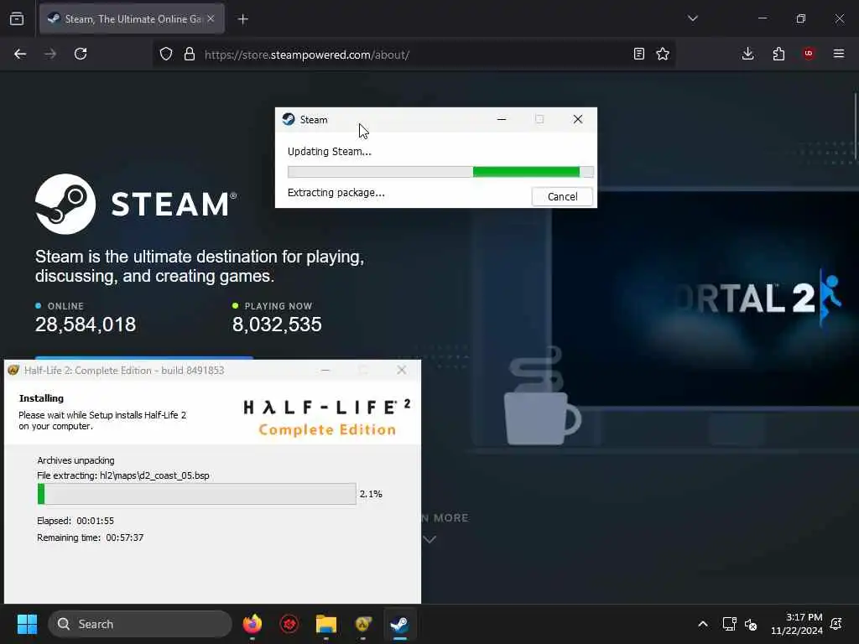
Task: Open the Windows Start menu
Action: pos(27,624)
